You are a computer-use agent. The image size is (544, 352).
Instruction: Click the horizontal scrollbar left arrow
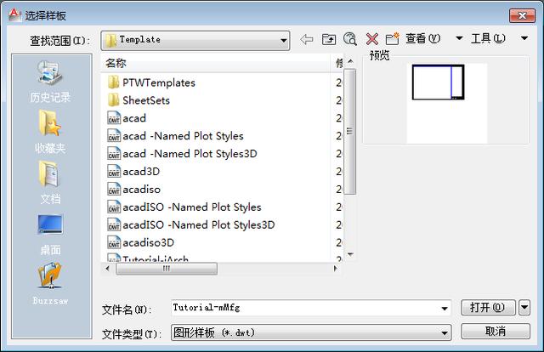(108, 269)
